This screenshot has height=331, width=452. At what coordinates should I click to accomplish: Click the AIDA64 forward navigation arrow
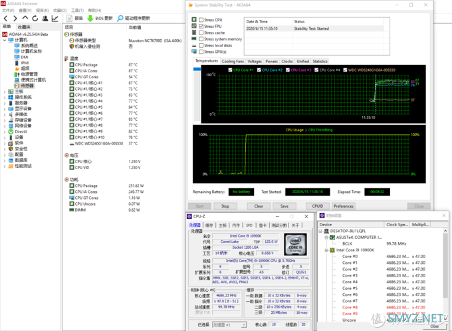tap(15, 19)
